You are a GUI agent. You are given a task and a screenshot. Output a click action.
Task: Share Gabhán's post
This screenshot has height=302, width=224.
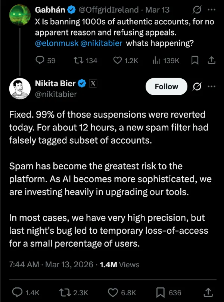(211, 60)
